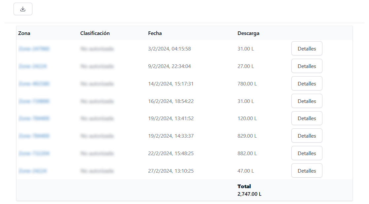View Detalles of the 780.00 L discharge
The width and height of the screenshot is (369, 204).
[307, 84]
